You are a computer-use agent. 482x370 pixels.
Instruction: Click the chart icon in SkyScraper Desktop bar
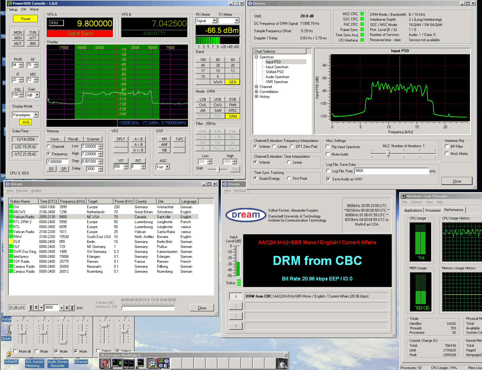pyautogui.click(x=152, y=363)
